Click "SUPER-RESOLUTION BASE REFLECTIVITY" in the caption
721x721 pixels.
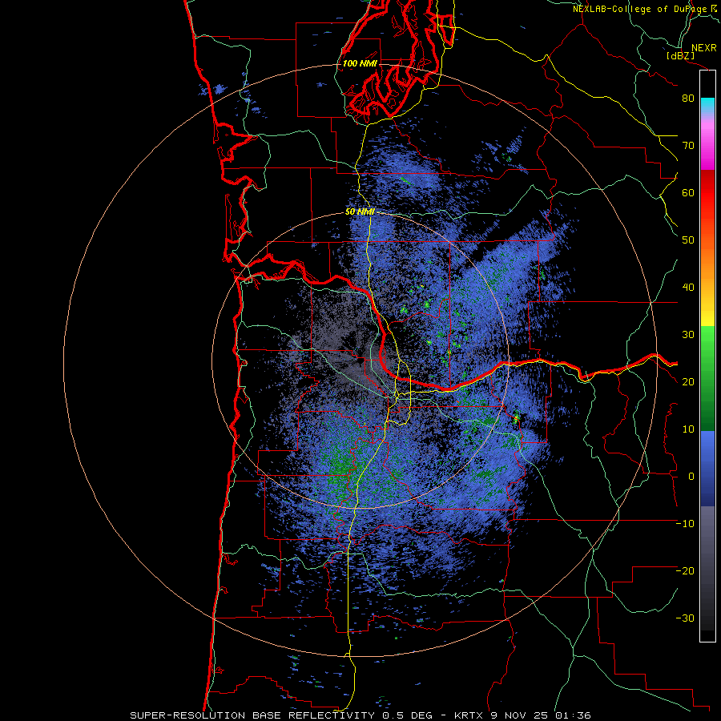click(252, 715)
